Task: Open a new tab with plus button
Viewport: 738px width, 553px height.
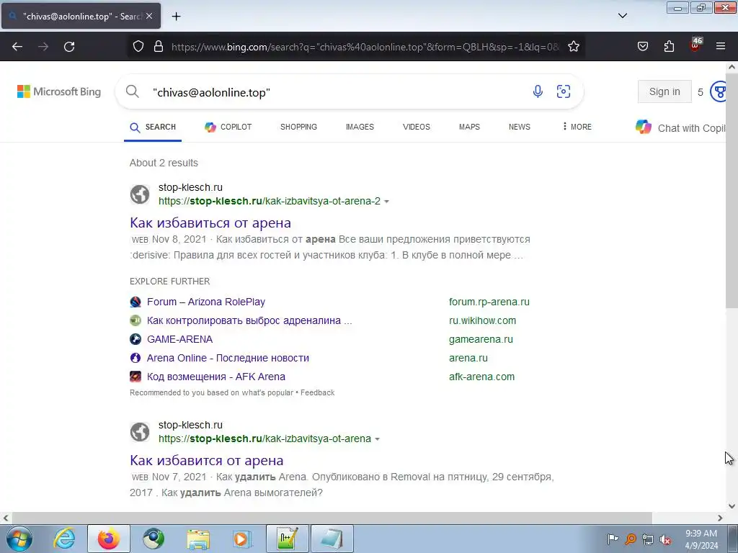Action: 176,17
